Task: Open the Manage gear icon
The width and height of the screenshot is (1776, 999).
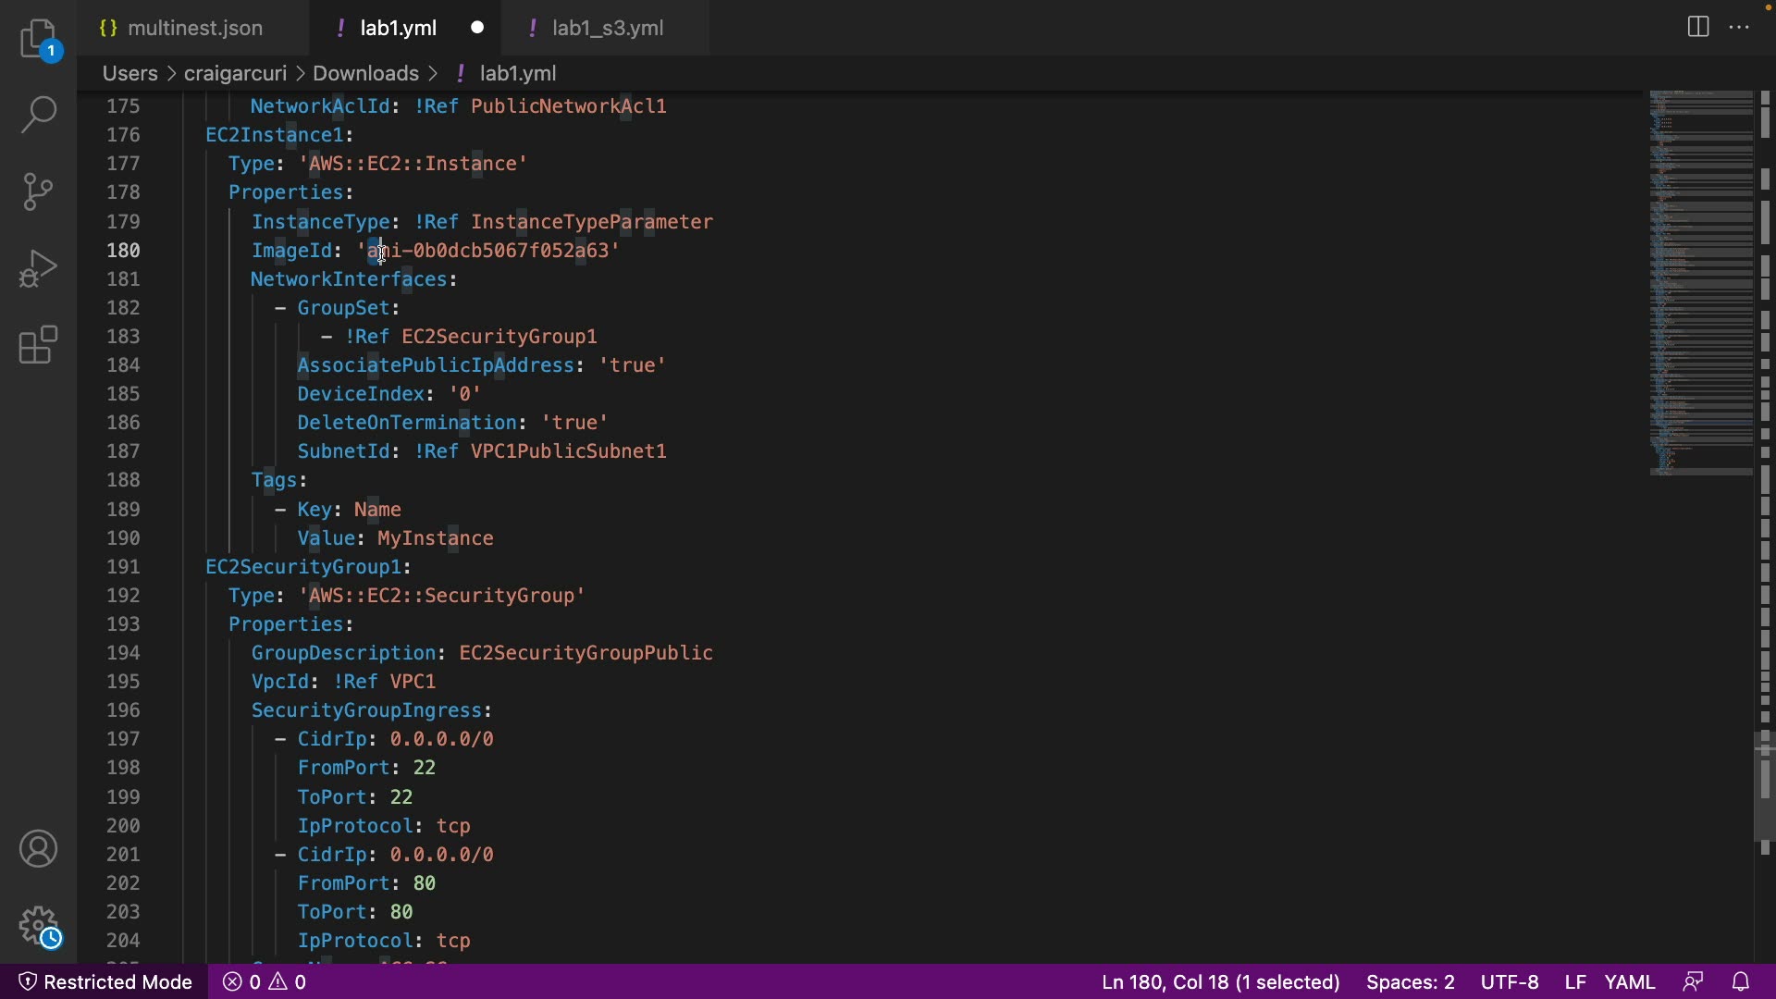Action: 39,926
